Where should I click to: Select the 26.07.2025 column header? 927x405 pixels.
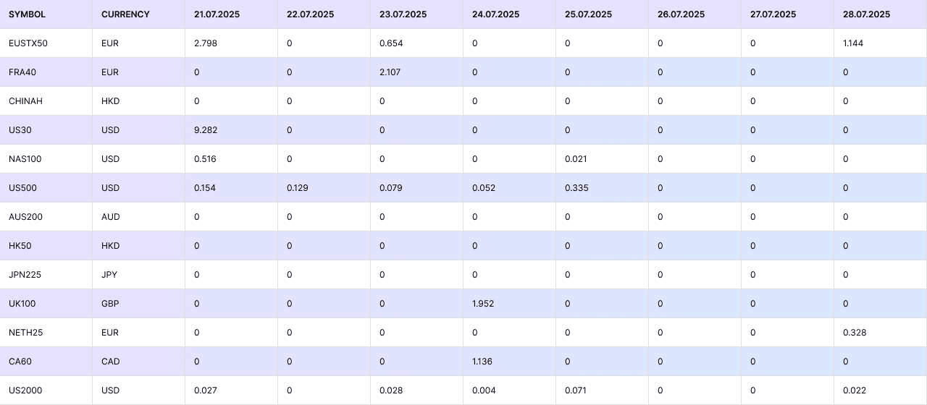click(x=695, y=14)
